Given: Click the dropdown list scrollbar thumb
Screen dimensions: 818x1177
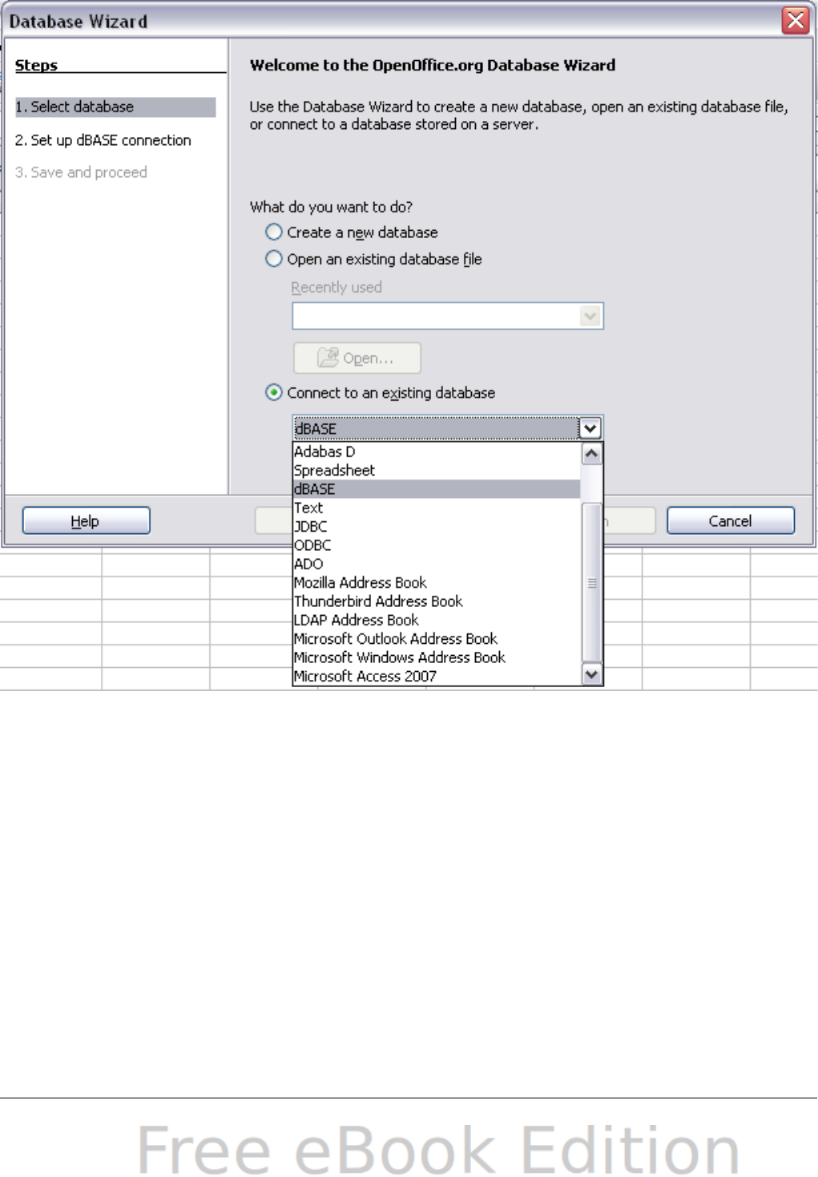Looking at the screenshot, I should coord(591,583).
